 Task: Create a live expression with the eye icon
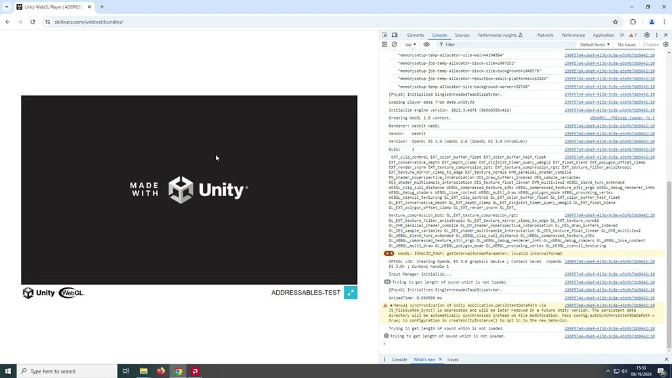(x=425, y=44)
